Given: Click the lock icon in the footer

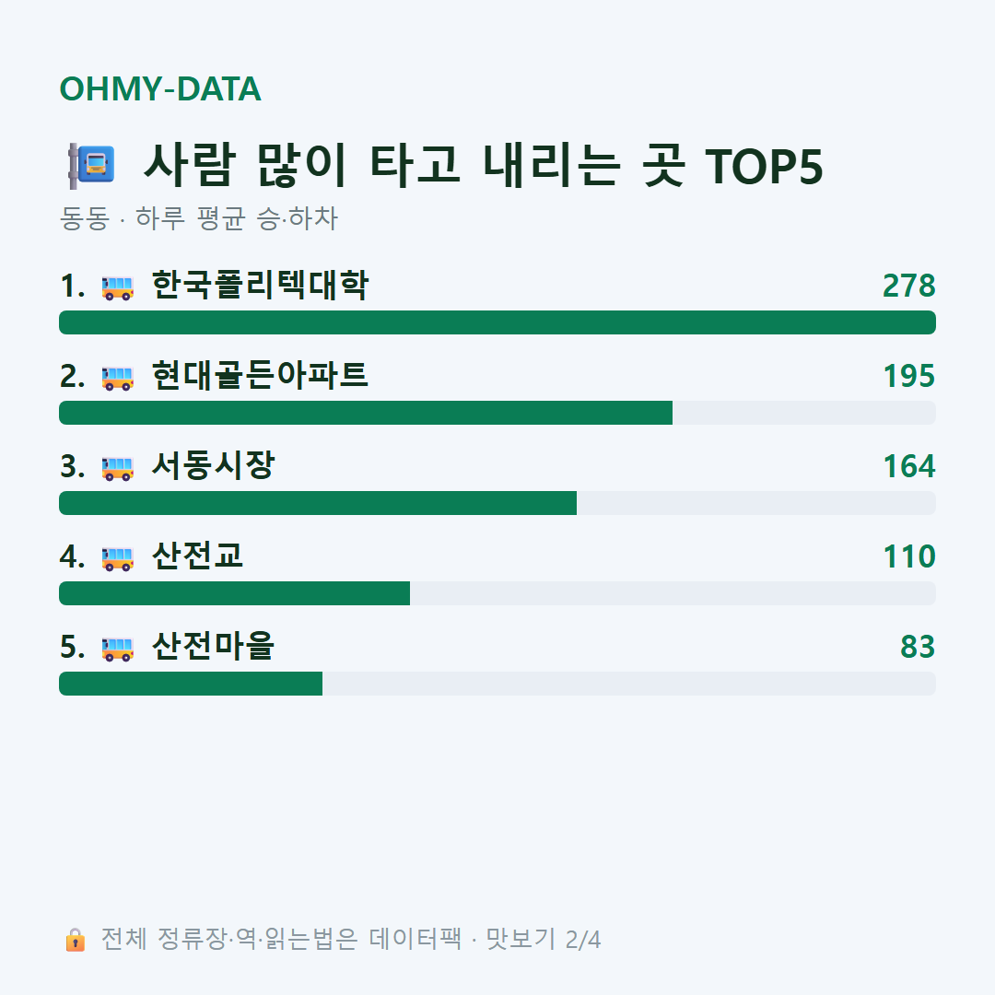Looking at the screenshot, I should pos(75,939).
